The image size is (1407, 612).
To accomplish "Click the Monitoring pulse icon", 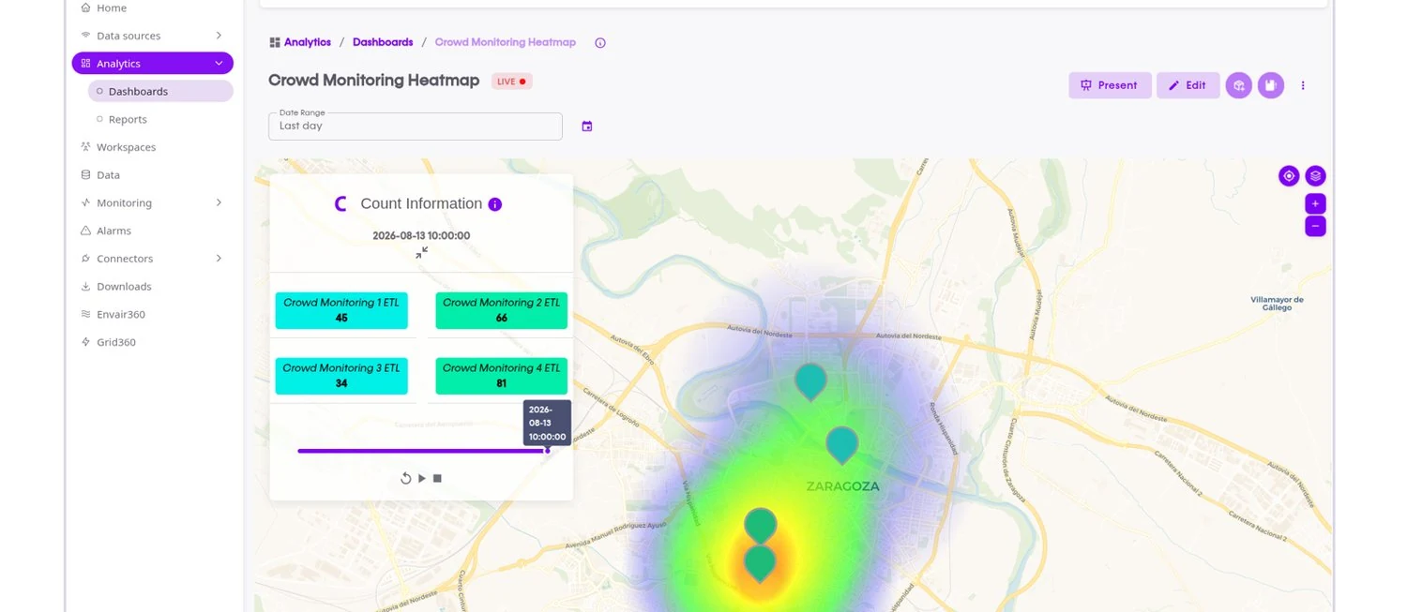I will click(x=86, y=202).
